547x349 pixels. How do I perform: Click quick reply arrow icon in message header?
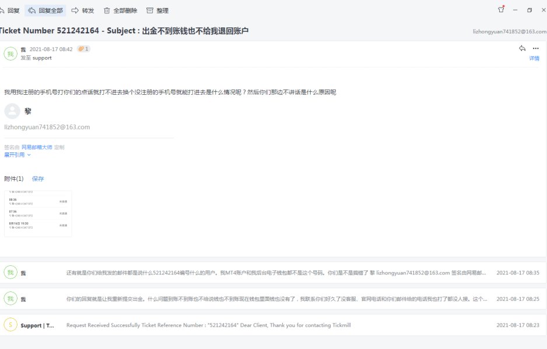(x=522, y=48)
